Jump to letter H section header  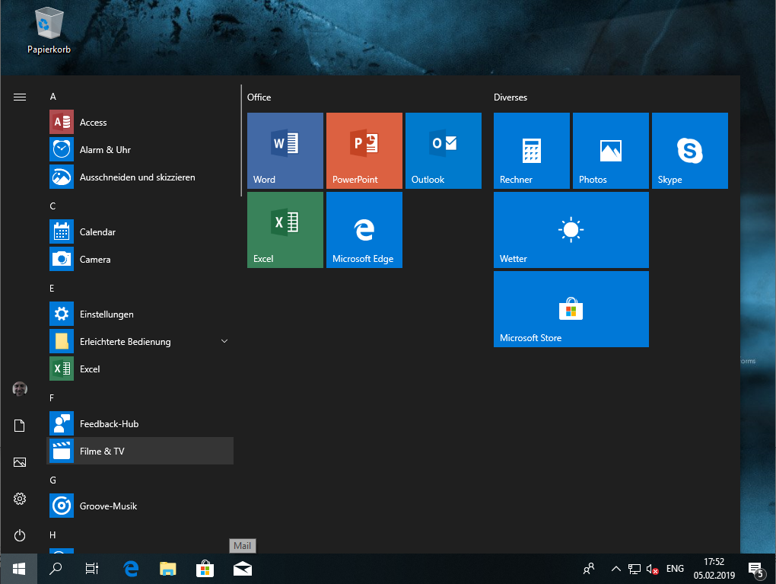tap(53, 535)
